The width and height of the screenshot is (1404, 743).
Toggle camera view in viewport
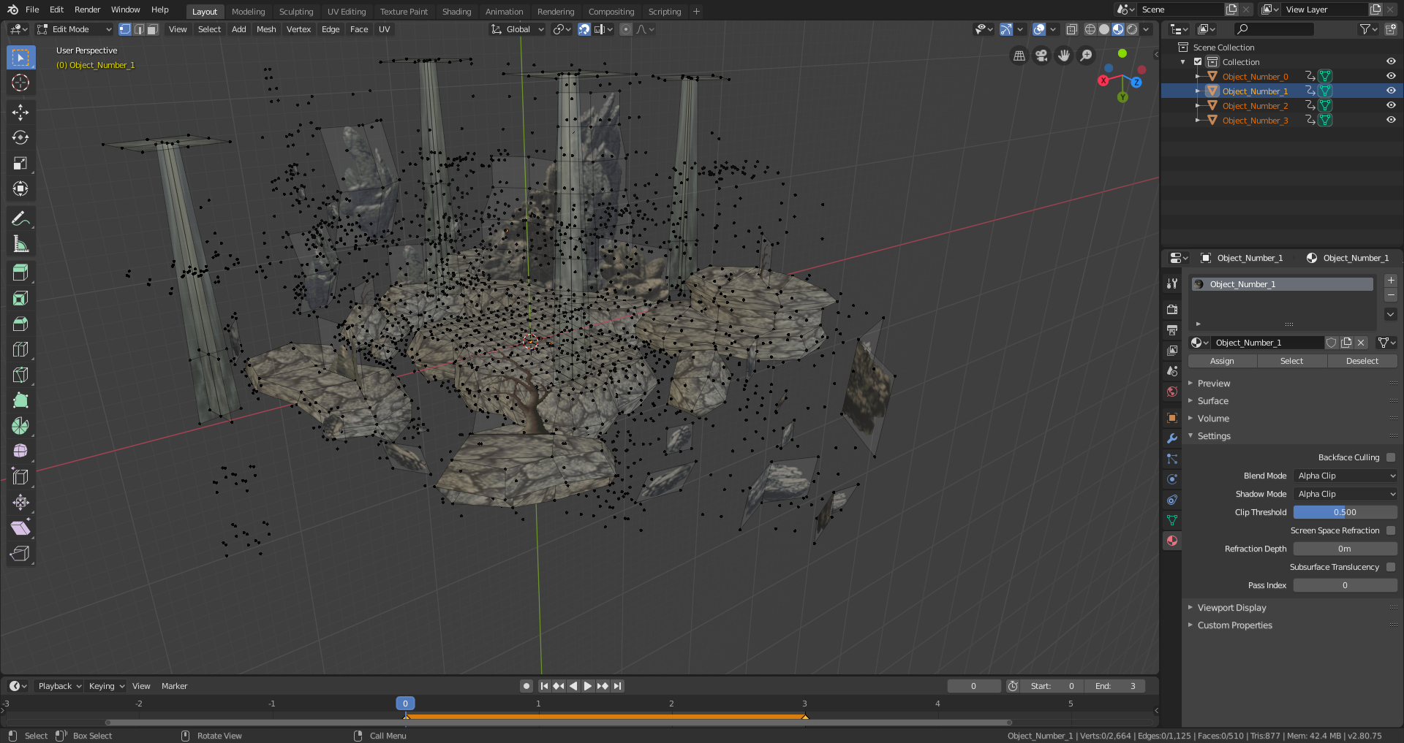click(x=1041, y=56)
